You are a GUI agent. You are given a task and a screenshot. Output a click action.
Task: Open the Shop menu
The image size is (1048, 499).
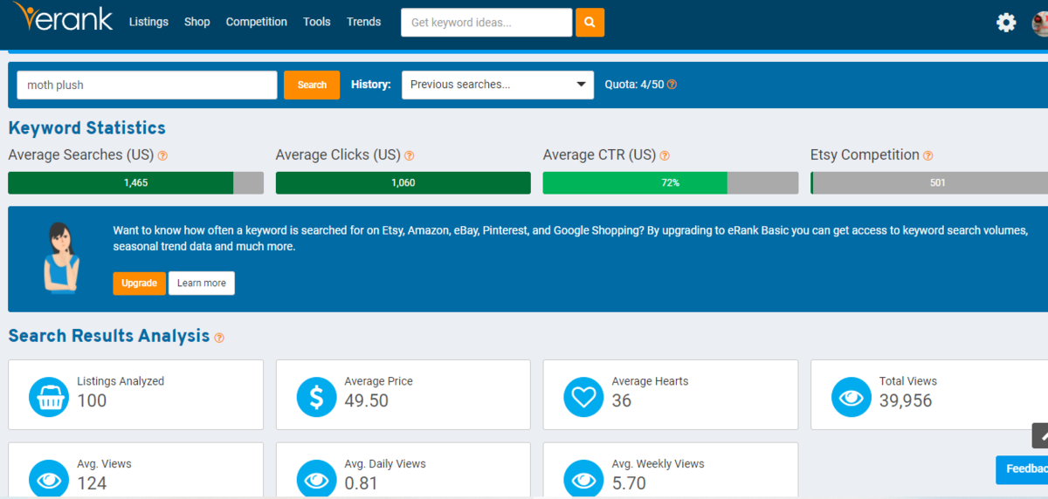click(x=197, y=22)
